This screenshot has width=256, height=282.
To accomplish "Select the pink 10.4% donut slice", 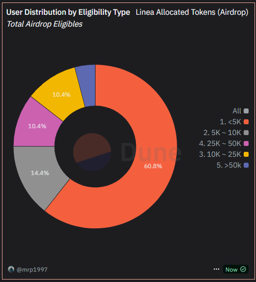I will coord(38,126).
